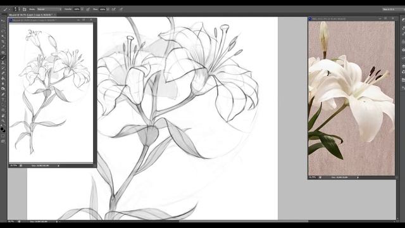
Task: Close the sketch preview floating window
Action: pyautogui.click(x=91, y=20)
